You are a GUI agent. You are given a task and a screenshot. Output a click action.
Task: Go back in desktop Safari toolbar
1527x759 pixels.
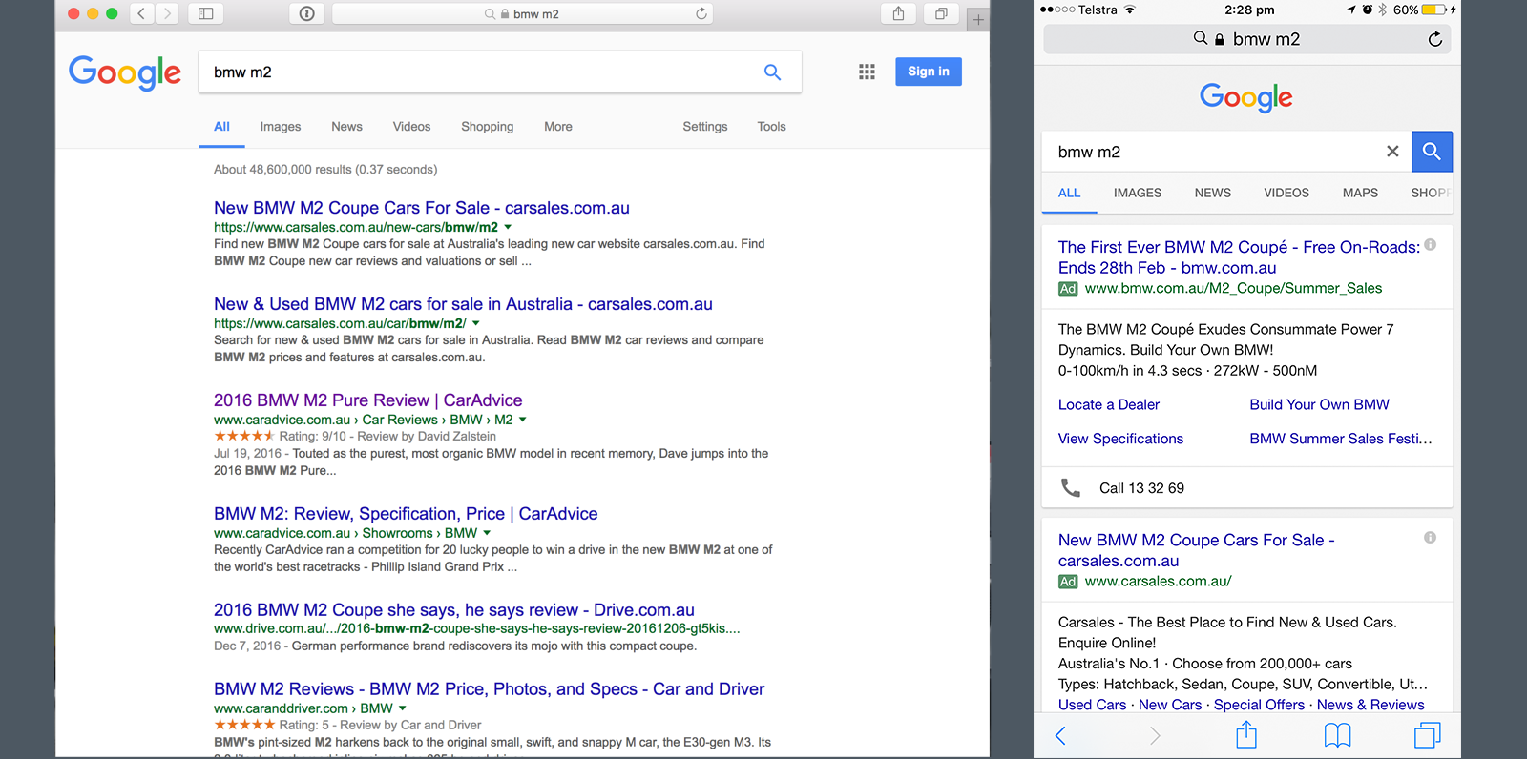coord(141,13)
